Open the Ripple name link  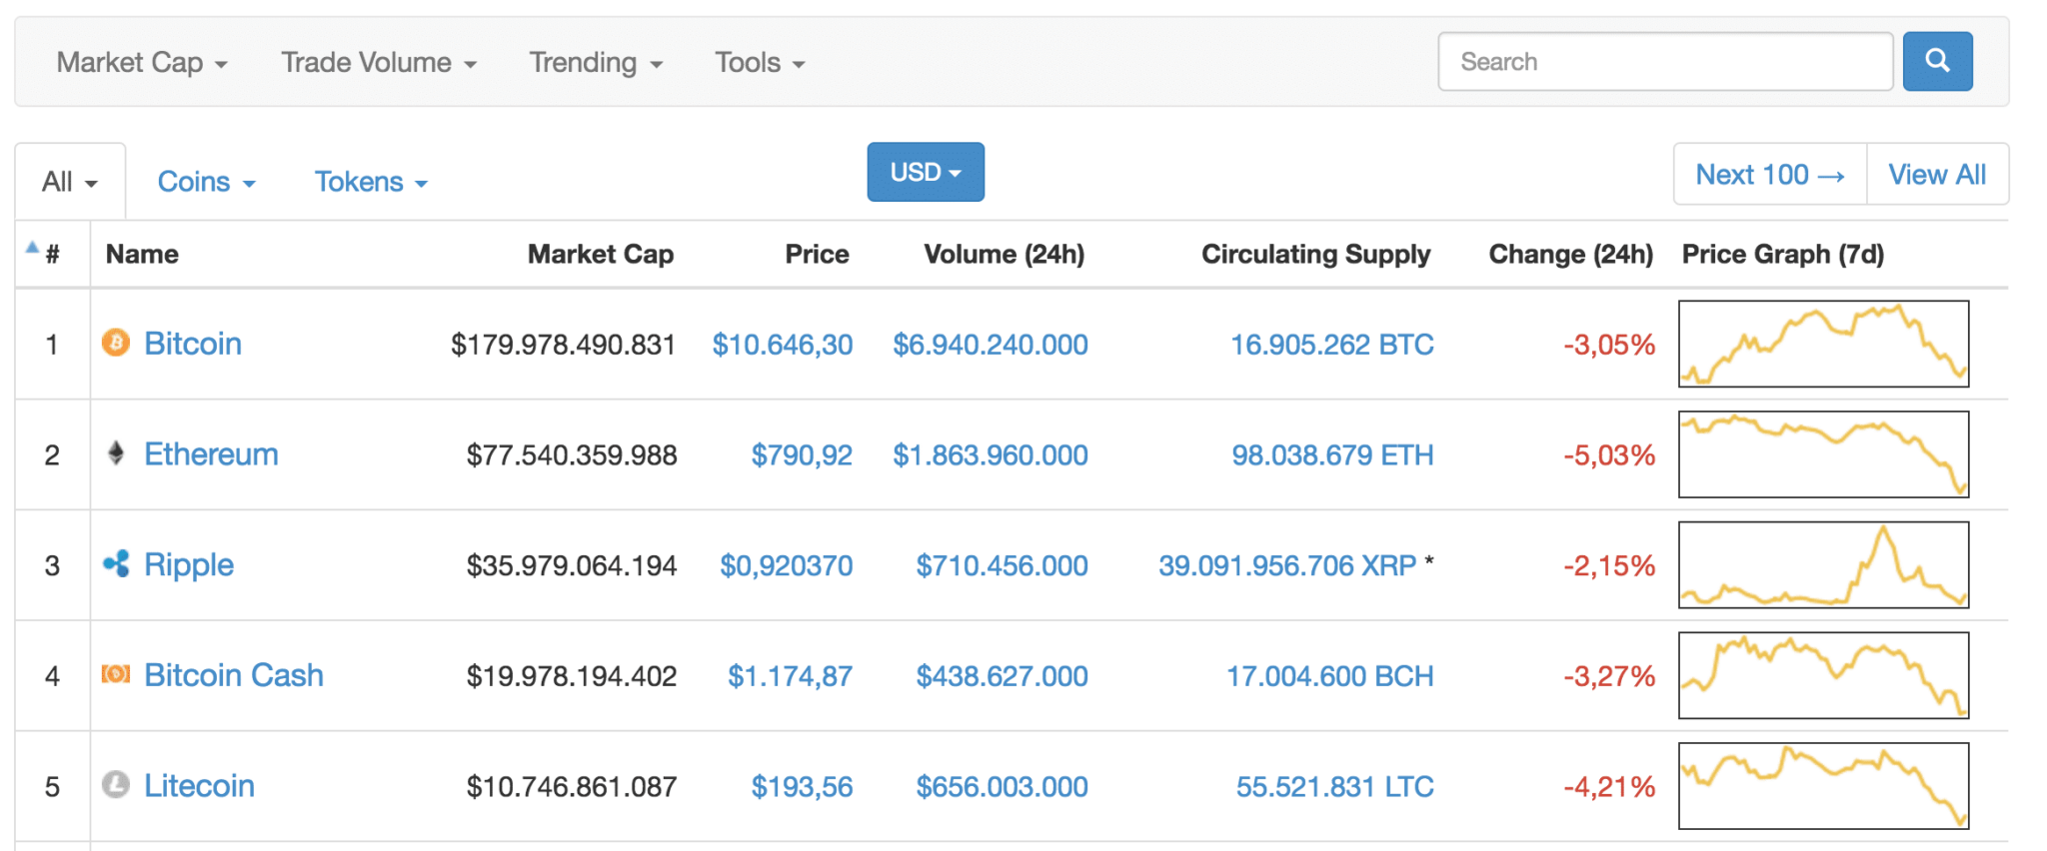pos(189,565)
